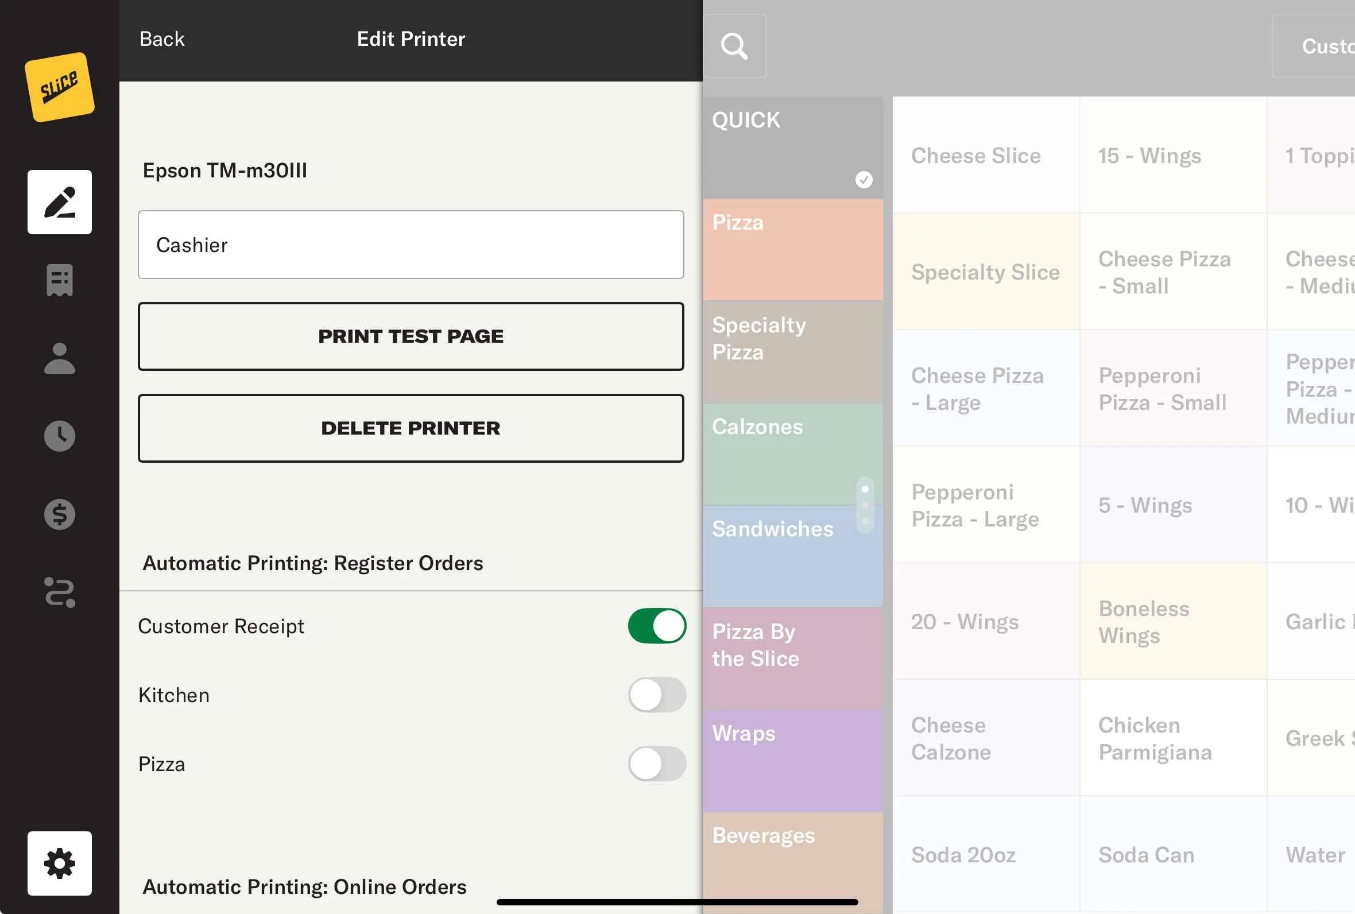
Task: Open the dollar sign cash icon
Action: 60,514
